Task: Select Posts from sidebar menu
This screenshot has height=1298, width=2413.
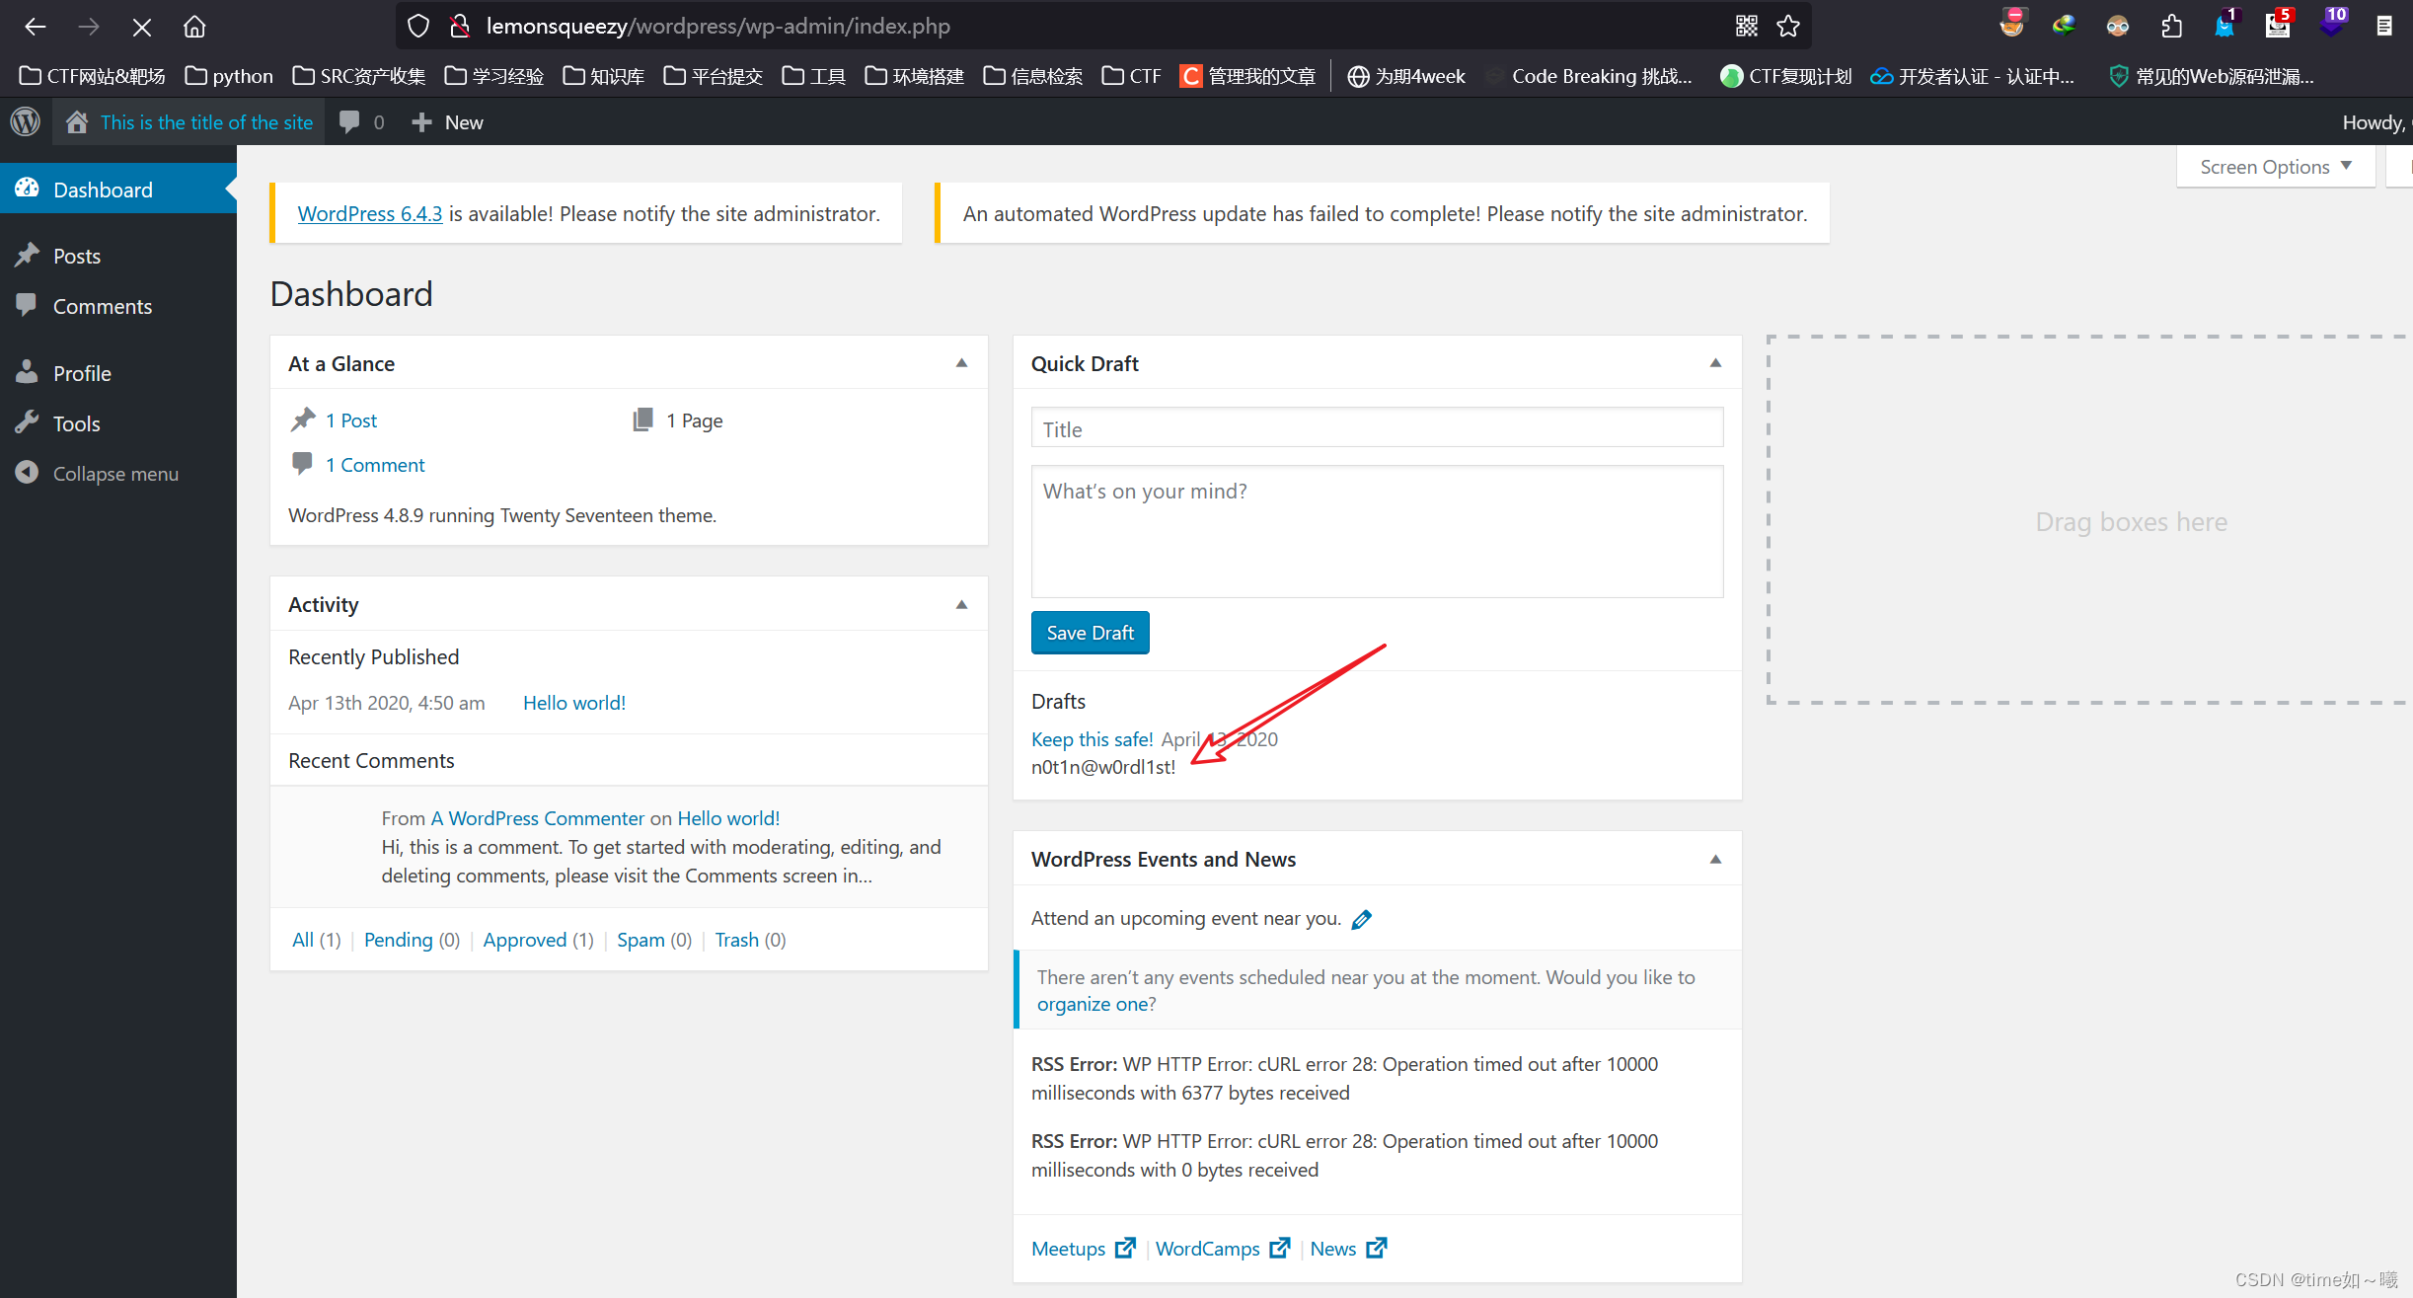Action: point(75,254)
